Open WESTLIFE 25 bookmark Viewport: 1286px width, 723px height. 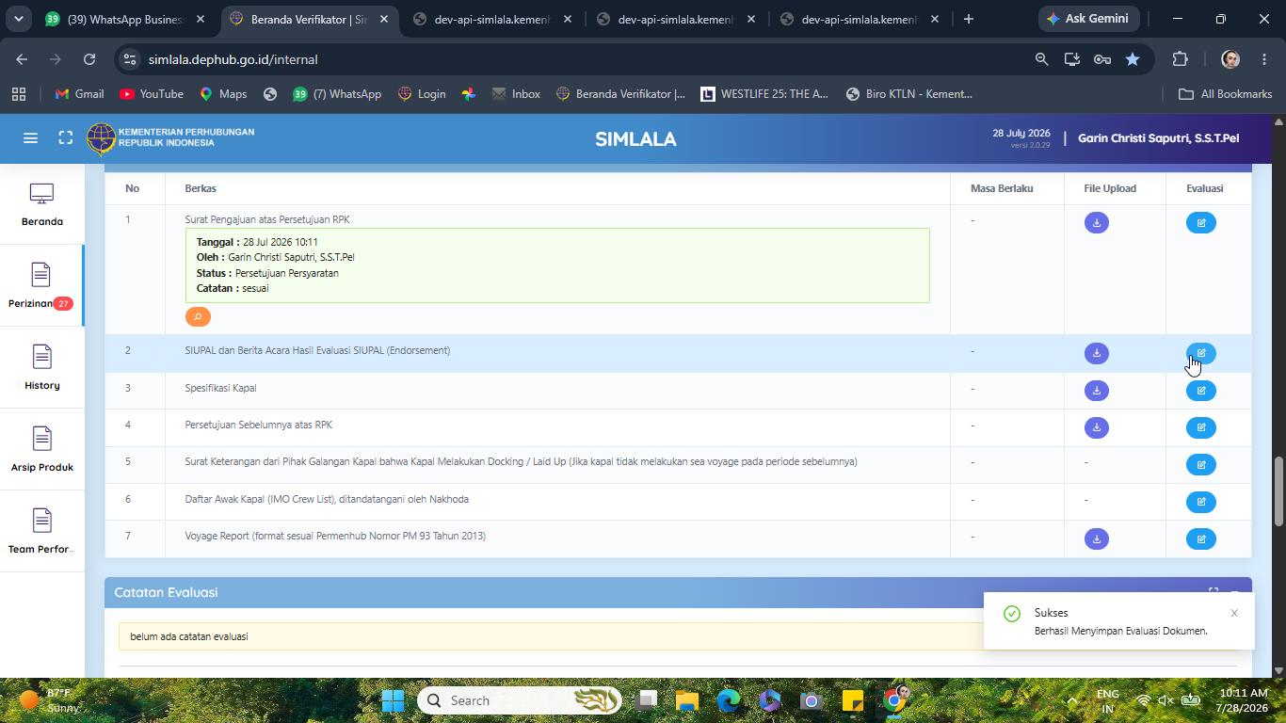point(764,94)
